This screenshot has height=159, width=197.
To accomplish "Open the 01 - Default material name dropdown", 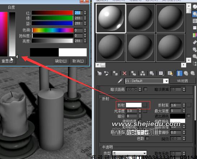I will click(166, 81).
